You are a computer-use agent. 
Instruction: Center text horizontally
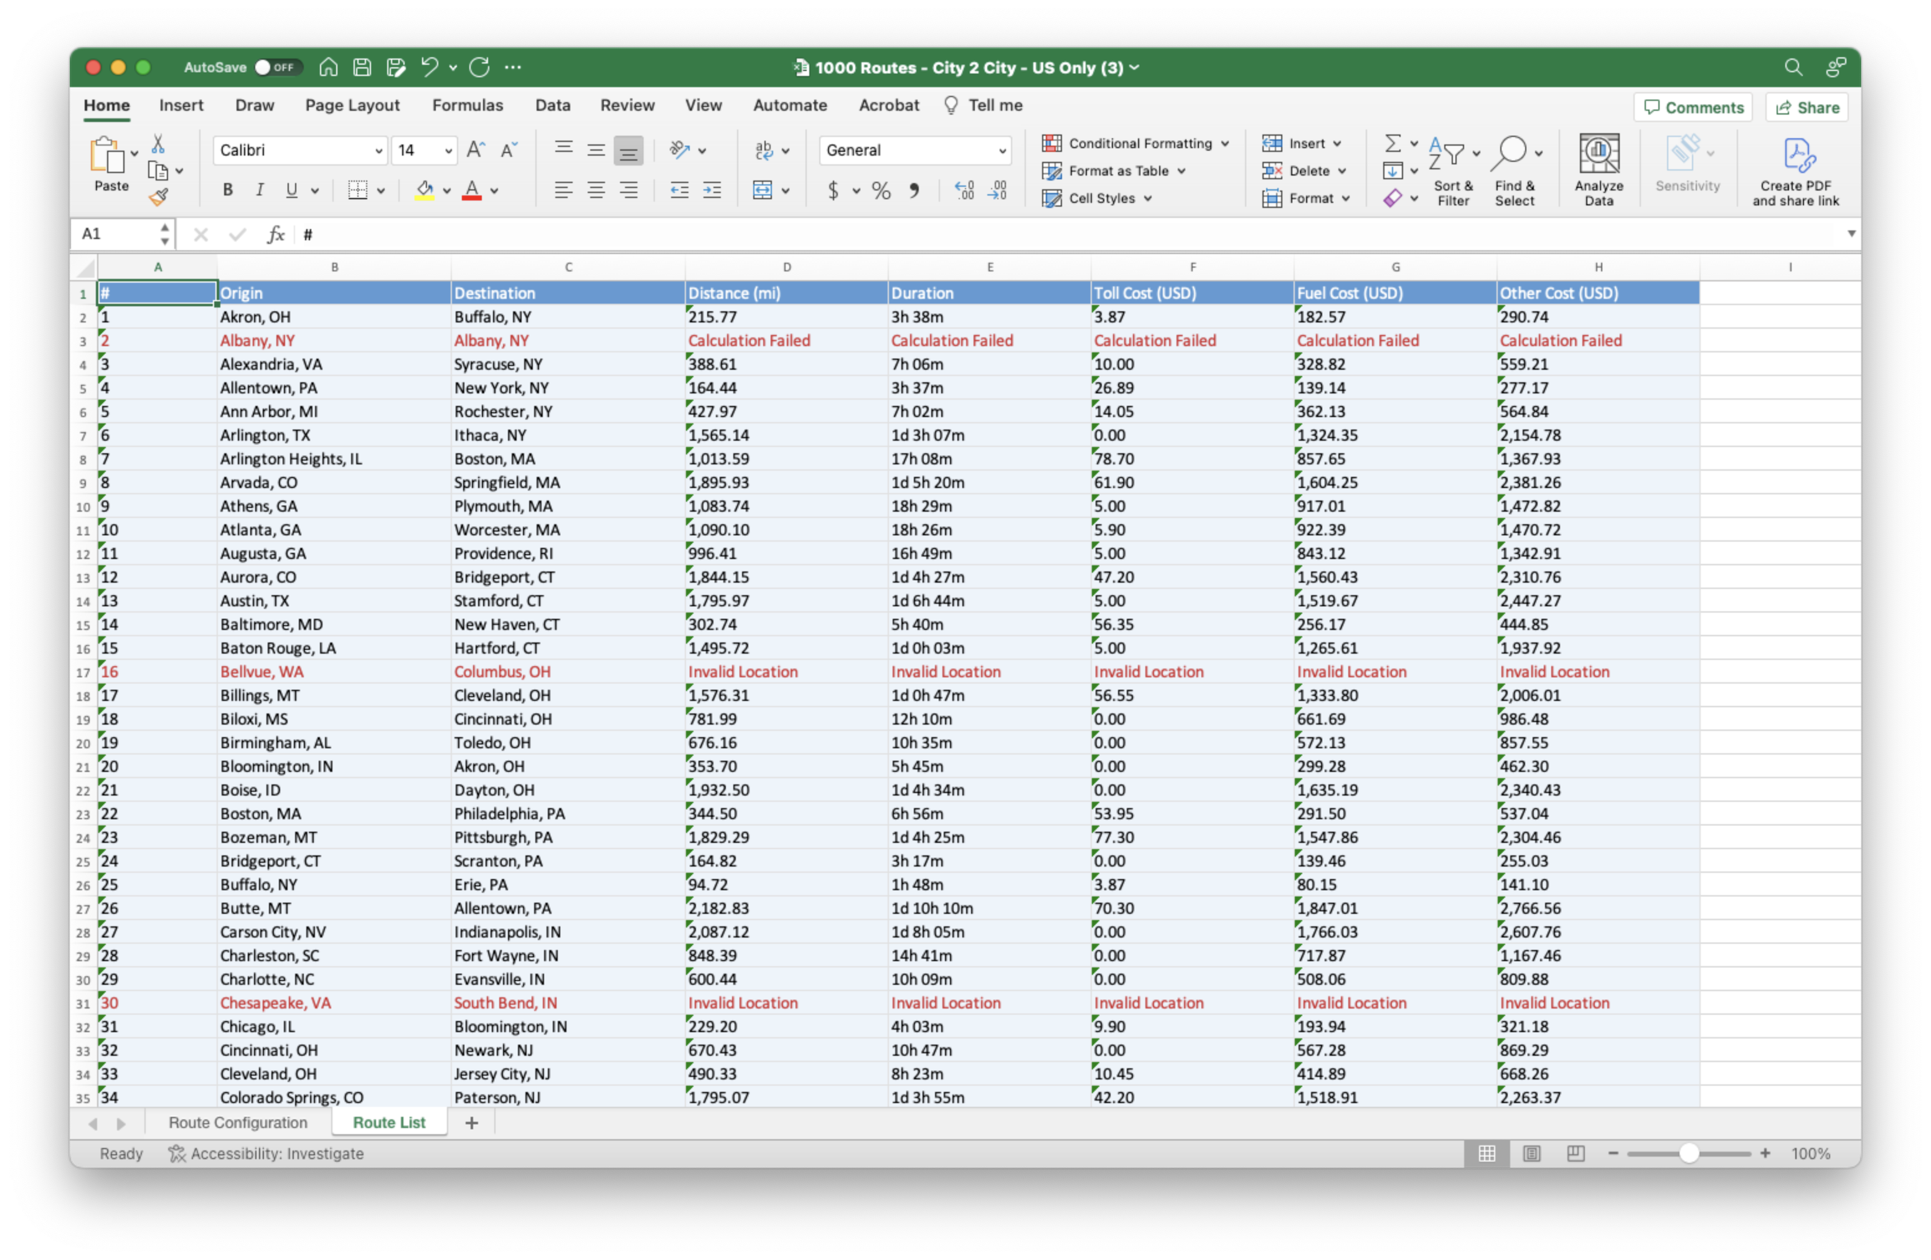pos(596,190)
